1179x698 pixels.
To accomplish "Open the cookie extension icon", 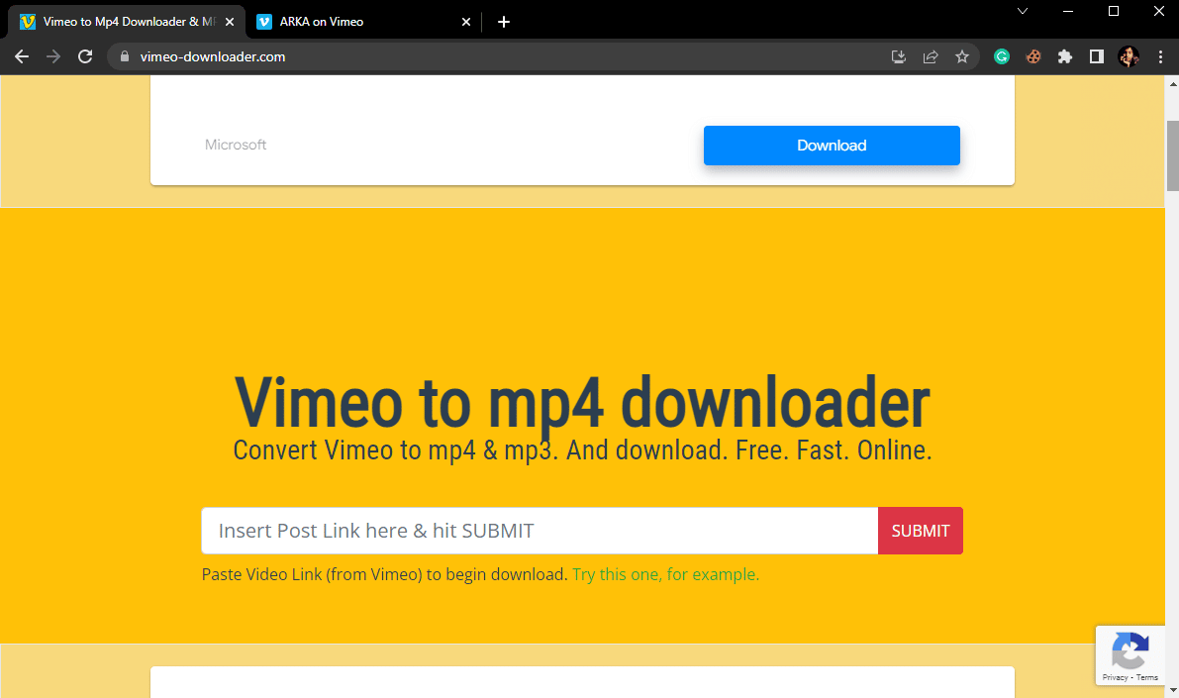I will (1033, 56).
